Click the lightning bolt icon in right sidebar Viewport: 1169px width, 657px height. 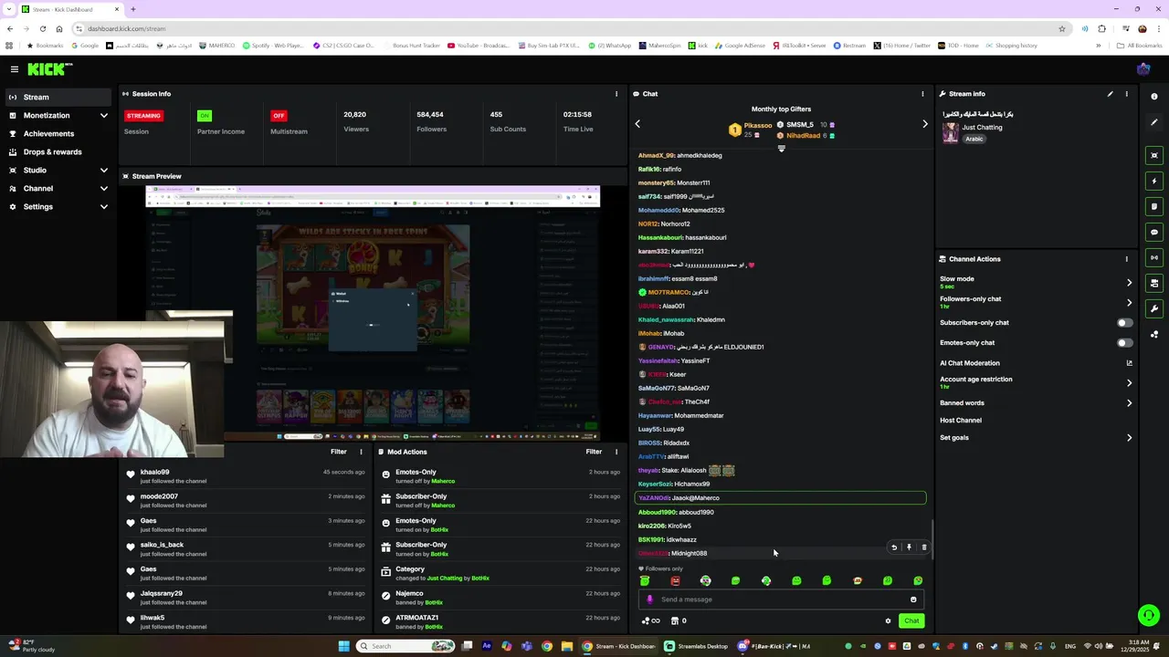pos(1154,181)
